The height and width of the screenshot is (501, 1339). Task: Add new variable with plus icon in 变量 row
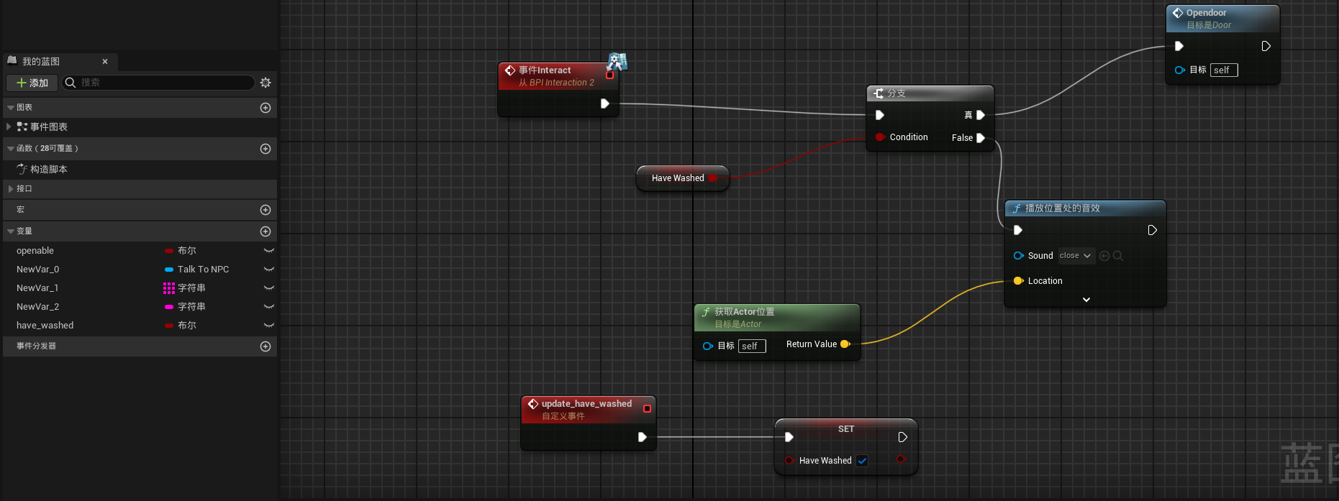click(265, 231)
